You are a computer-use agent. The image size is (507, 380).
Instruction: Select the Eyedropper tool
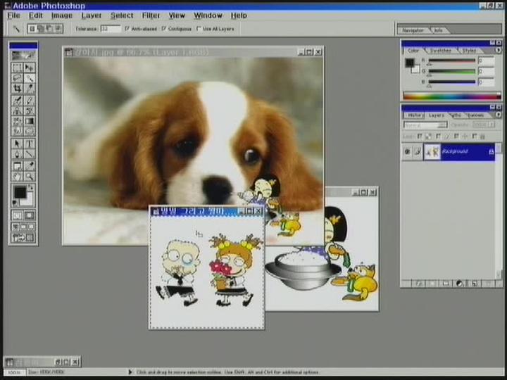click(30, 166)
